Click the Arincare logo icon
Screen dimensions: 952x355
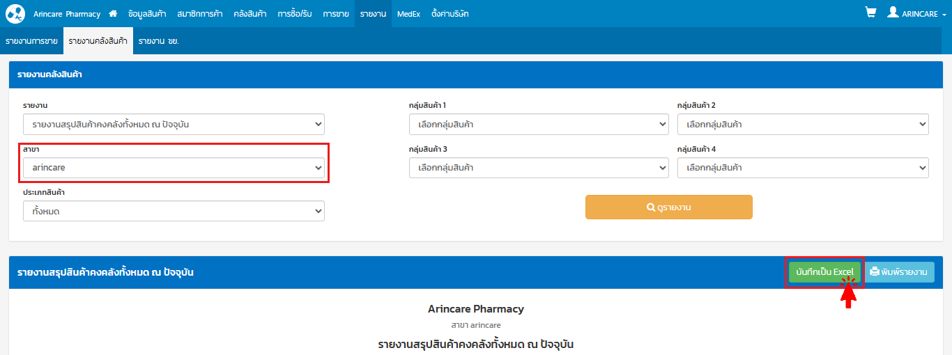(x=15, y=14)
